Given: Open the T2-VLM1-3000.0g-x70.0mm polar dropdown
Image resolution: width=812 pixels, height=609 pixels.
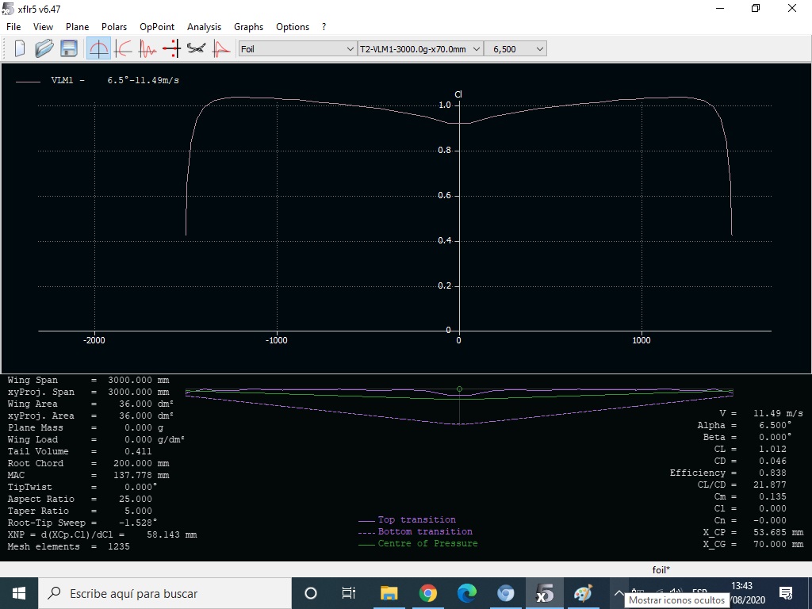Looking at the screenshot, I should 420,49.
